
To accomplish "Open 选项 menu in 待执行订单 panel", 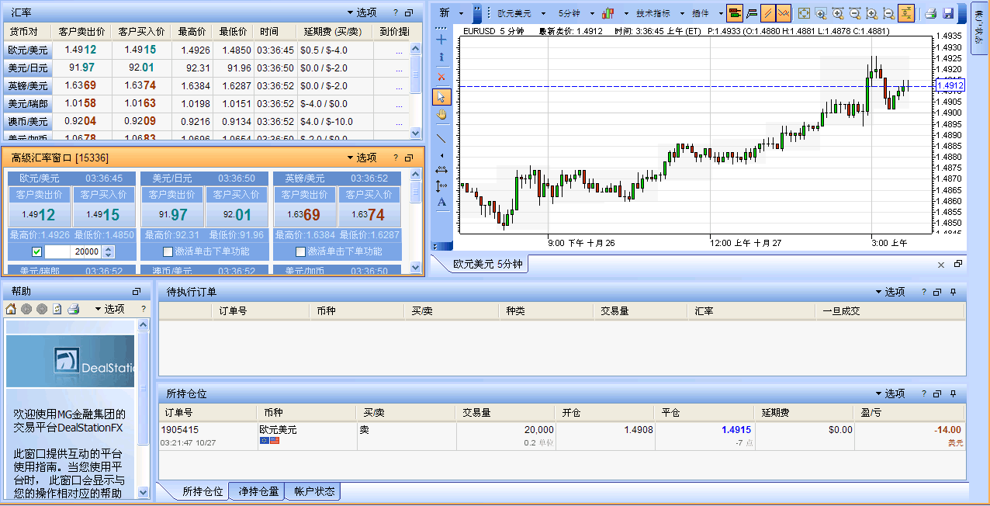I will coord(890,292).
